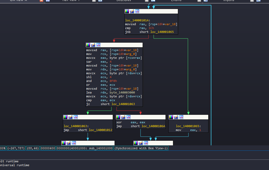Screen dimensions: 269x170
Task: Click jump target loc_140001012
Action: pos(101,130)
